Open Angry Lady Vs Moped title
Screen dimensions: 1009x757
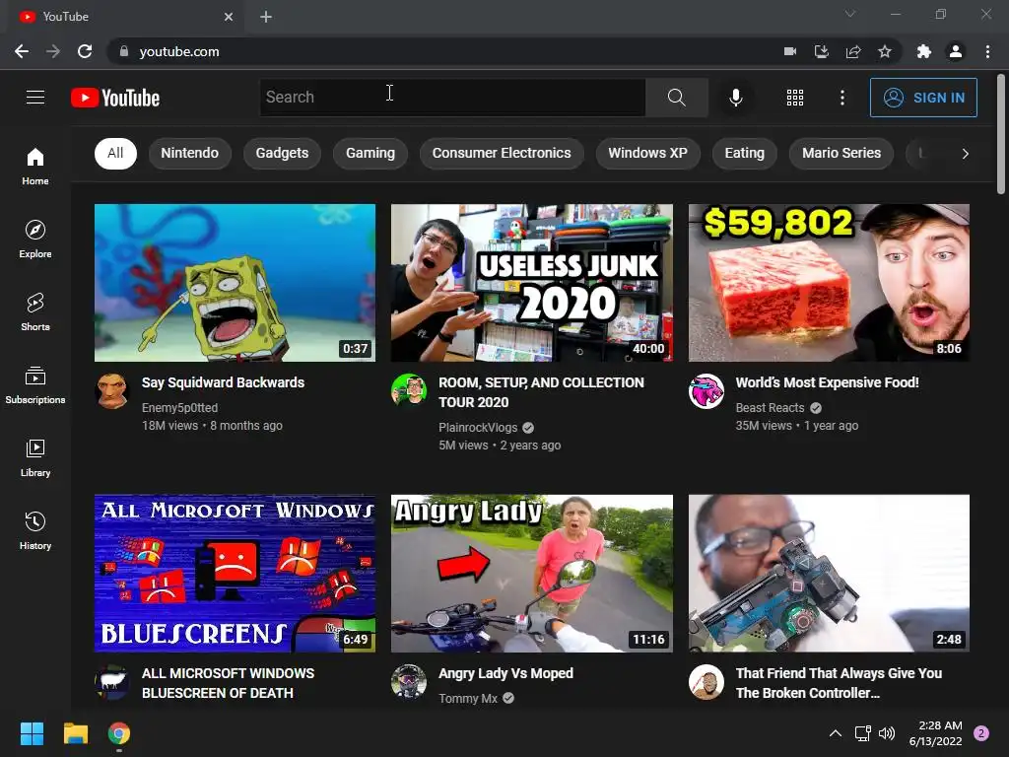[505, 673]
